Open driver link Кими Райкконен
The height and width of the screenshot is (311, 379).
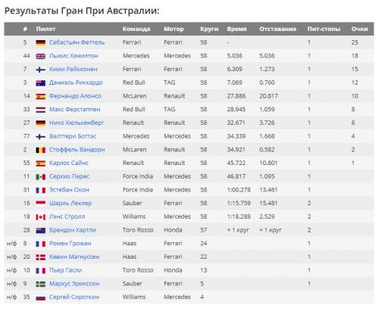(x=74, y=69)
